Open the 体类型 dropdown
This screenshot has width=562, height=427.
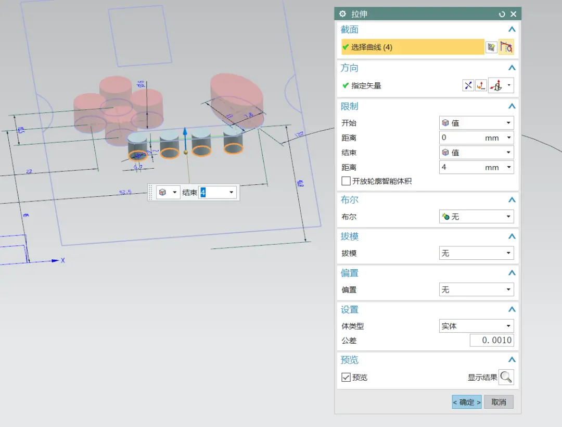tap(476, 326)
